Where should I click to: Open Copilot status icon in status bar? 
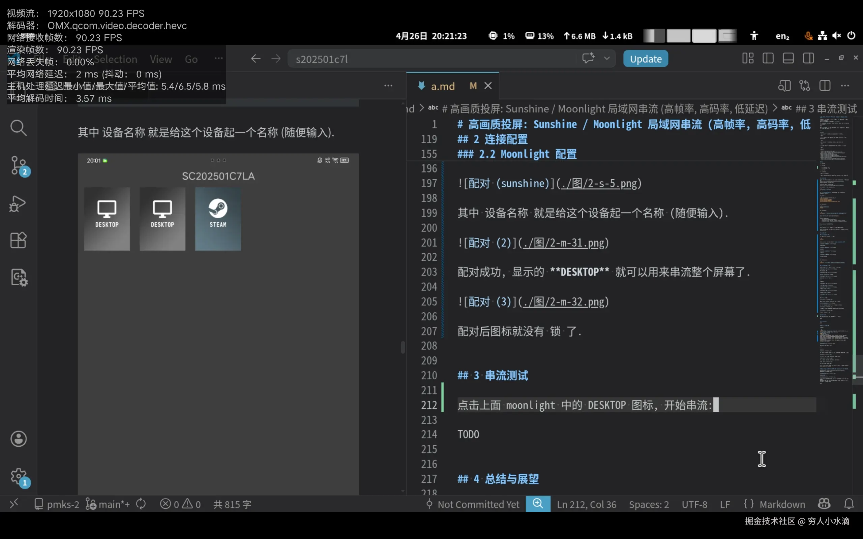click(x=824, y=504)
